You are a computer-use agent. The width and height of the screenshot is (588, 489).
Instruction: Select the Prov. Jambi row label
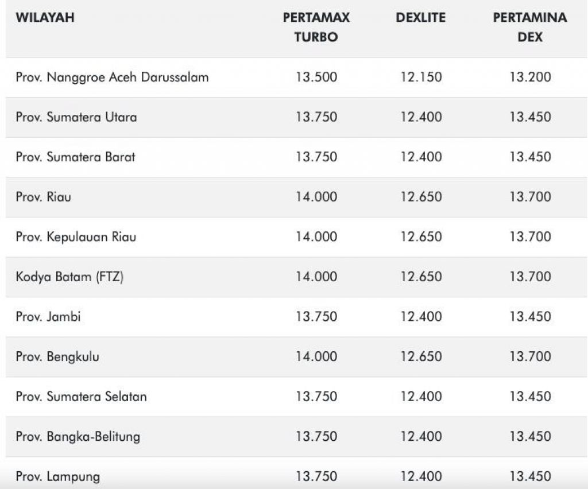pos(48,316)
